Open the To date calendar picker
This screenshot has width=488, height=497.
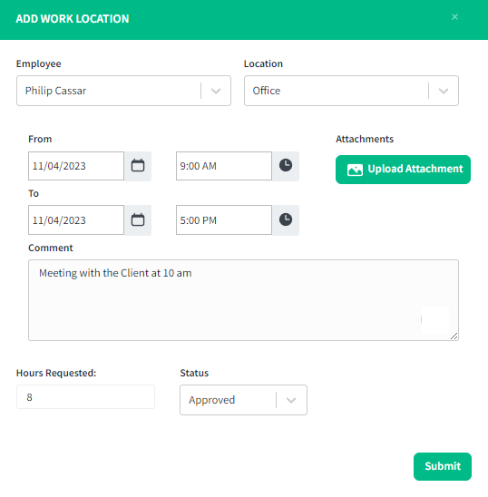(x=138, y=220)
